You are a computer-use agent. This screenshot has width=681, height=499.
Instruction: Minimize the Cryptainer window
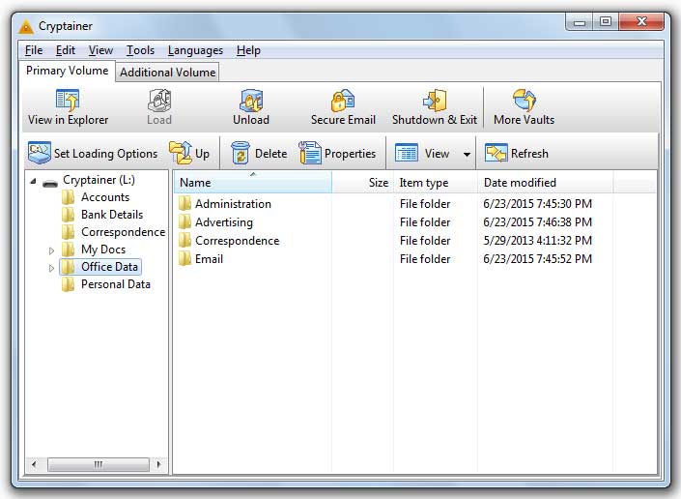coord(580,22)
